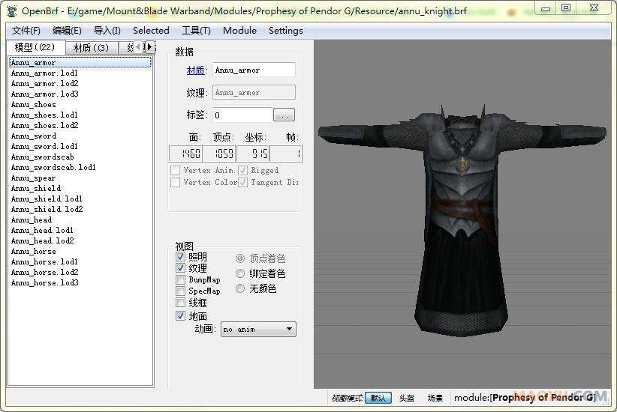Screen dimensions: 617x412
Task: Select the 无颜色 radio button
Action: click(x=240, y=288)
